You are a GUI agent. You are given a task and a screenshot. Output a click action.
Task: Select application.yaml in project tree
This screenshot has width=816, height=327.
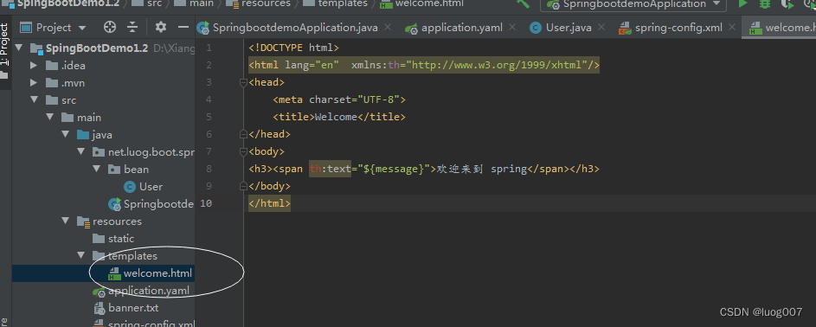(148, 291)
